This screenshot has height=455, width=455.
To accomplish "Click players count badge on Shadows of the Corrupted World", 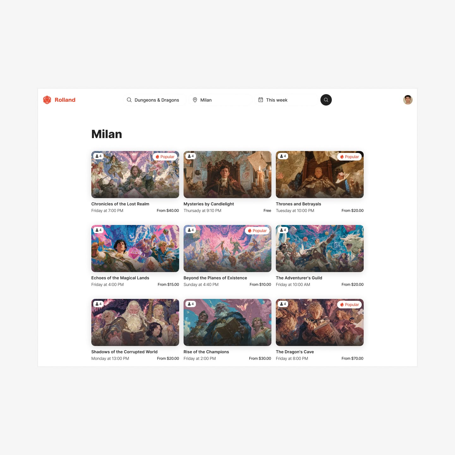I will pyautogui.click(x=99, y=304).
